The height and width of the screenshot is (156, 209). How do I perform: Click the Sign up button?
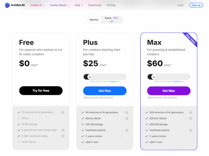coord(196,5)
